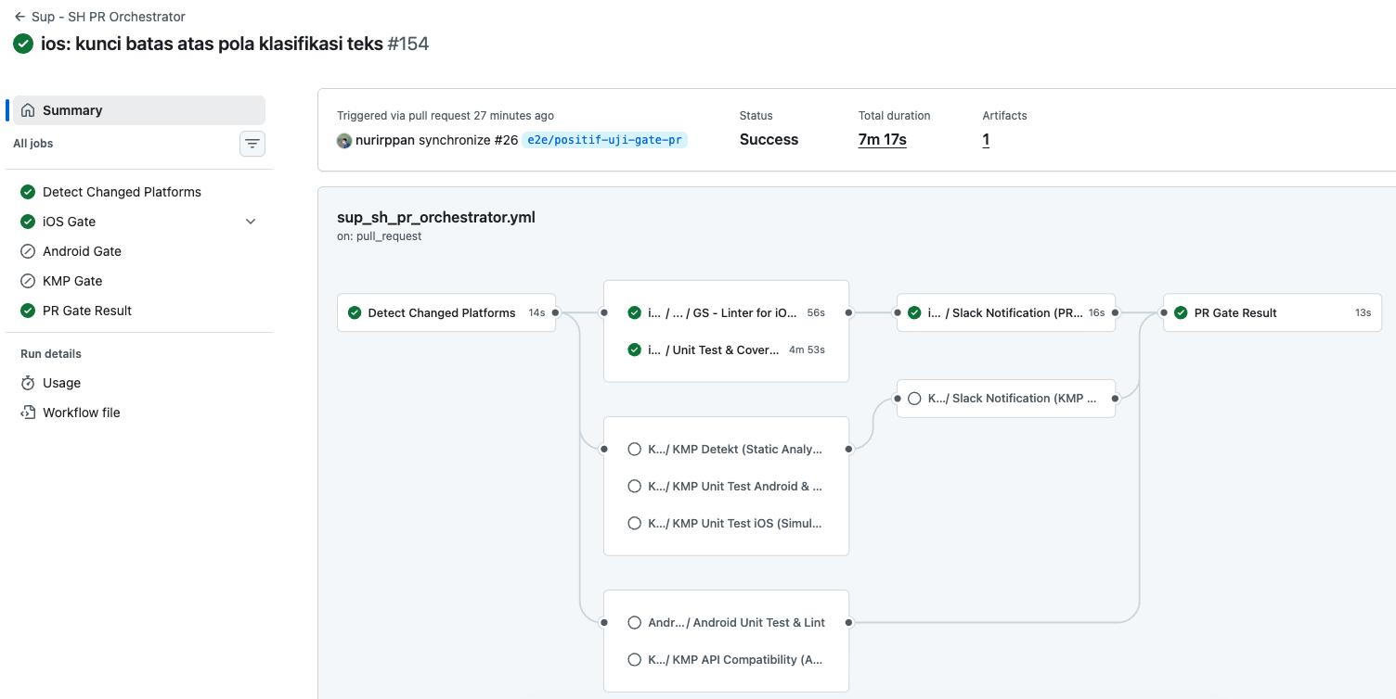Click nurirppan's avatar image

click(x=344, y=141)
